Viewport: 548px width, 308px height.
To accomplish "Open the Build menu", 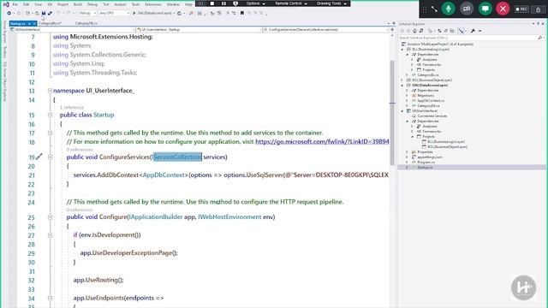I will point(78,4).
